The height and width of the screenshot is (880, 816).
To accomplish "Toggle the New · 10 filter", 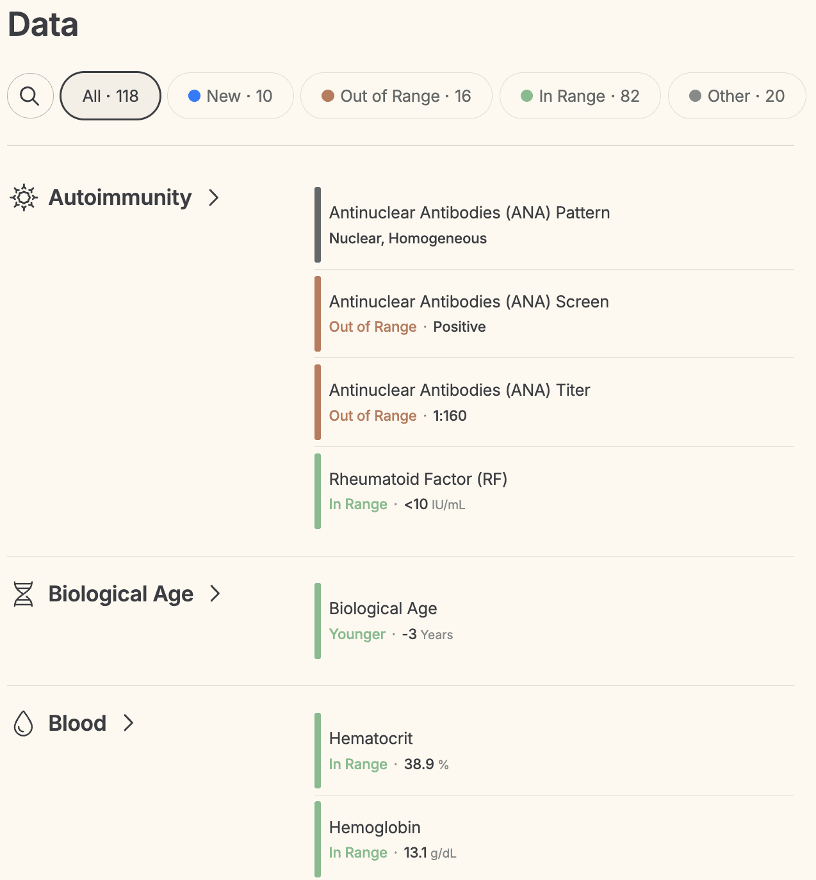I will pos(230,95).
